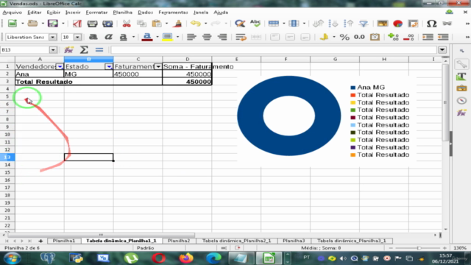Switch to Tabela dinâmica_Planilha3_1 tab

(x=352, y=241)
